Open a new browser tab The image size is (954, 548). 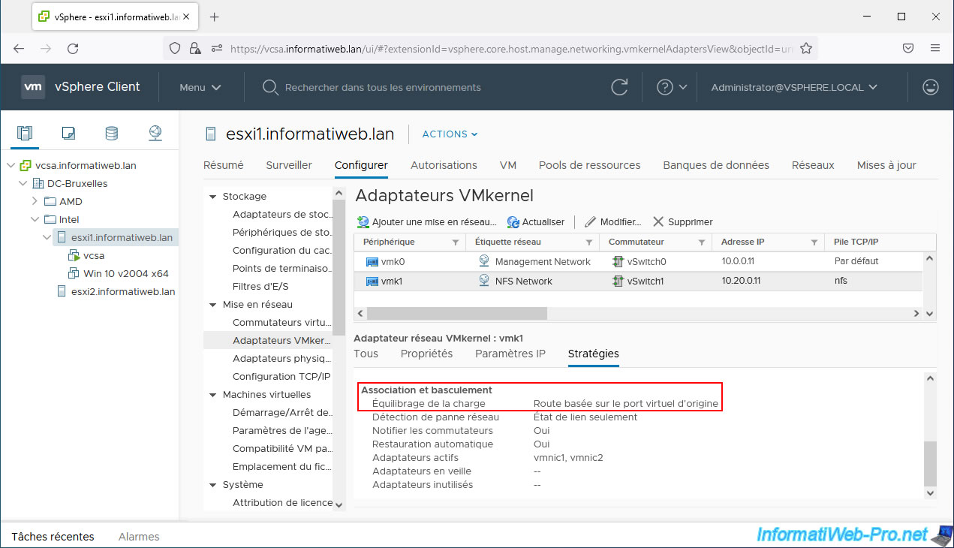point(215,17)
